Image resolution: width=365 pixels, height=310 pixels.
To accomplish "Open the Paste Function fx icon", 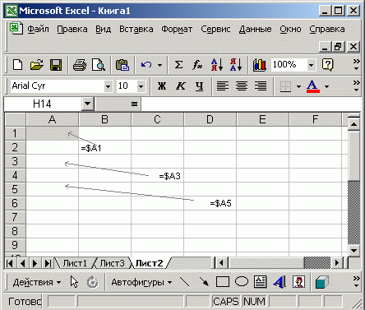I will 197,65.
